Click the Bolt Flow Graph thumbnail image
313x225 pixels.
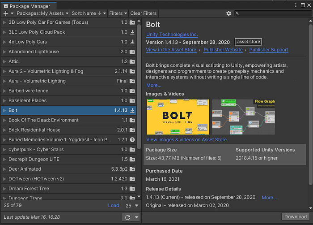tap(243, 117)
